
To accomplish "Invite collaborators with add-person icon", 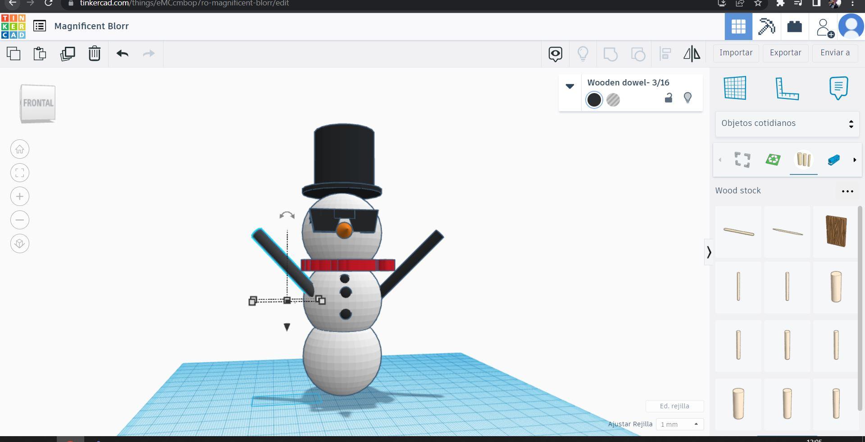I will pyautogui.click(x=824, y=27).
